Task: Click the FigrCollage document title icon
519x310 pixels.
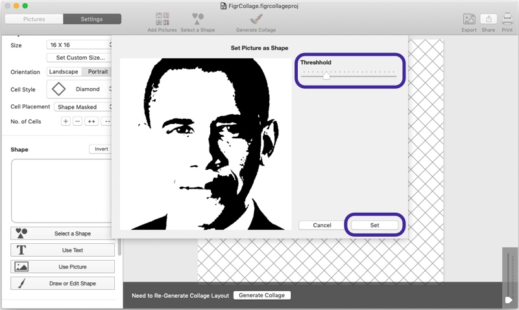Action: coord(223,6)
